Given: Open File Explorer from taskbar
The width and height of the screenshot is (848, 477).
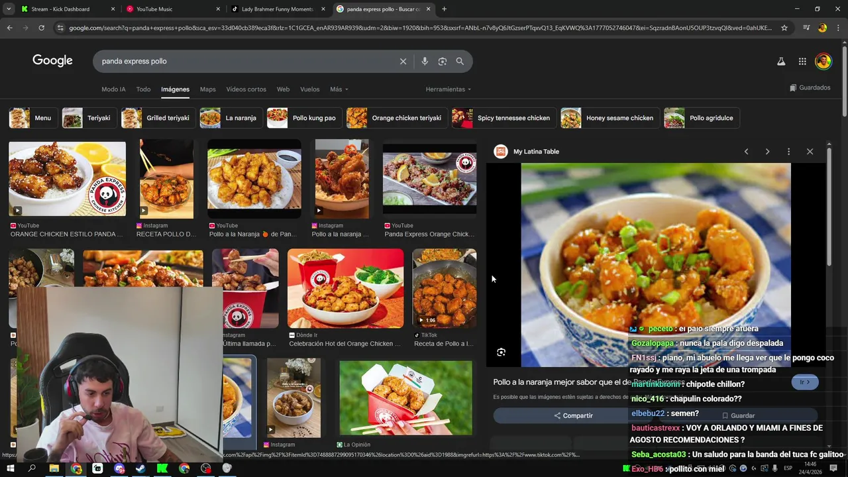Looking at the screenshot, I should (x=54, y=468).
